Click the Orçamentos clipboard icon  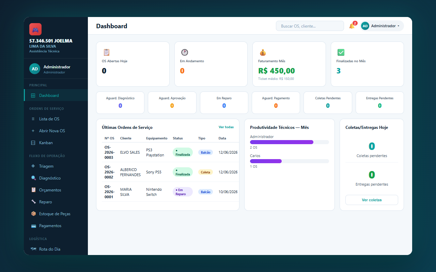[33, 190]
